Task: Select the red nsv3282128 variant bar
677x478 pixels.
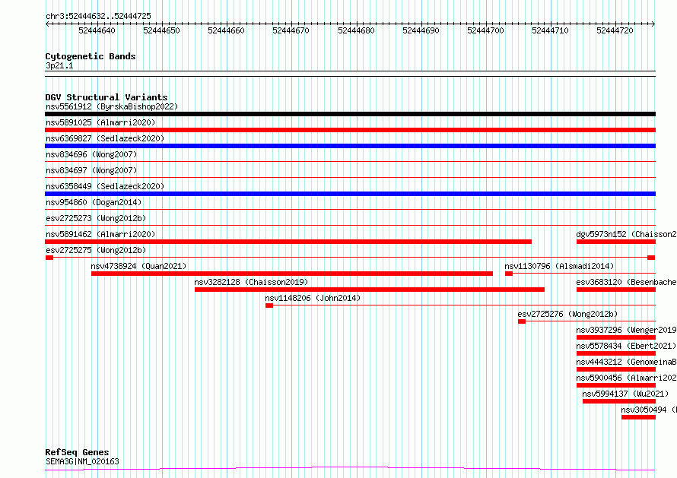Action: coord(370,290)
